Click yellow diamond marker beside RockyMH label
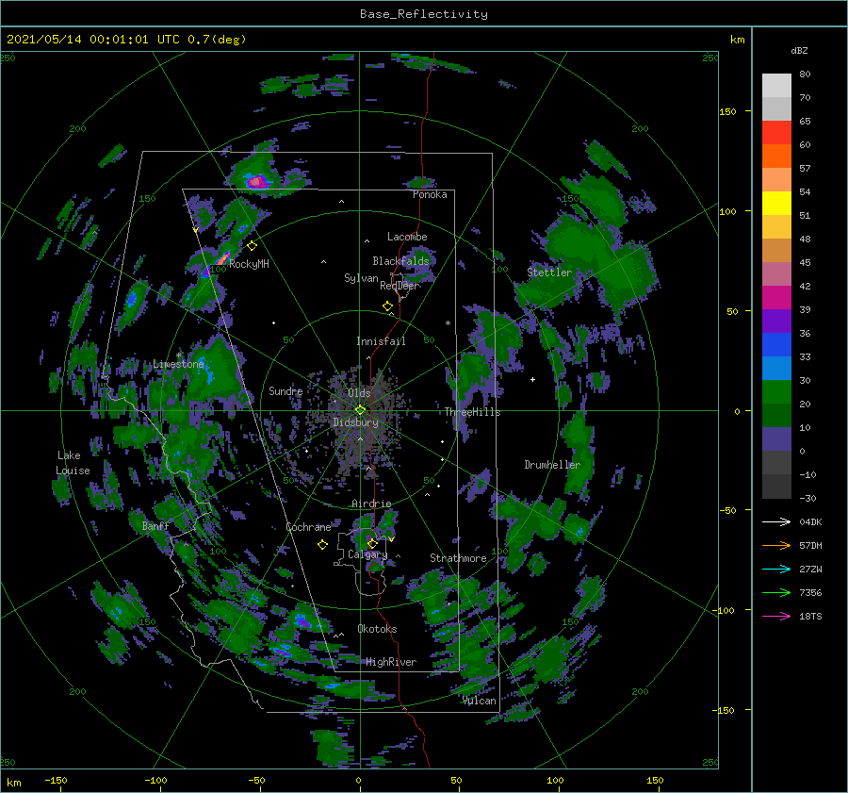 click(252, 246)
